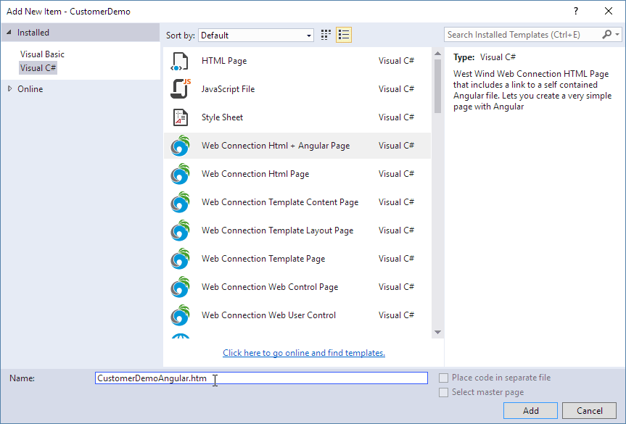Screen dimensions: 626x424
Task: Click the Name input field
Action: (x=261, y=378)
